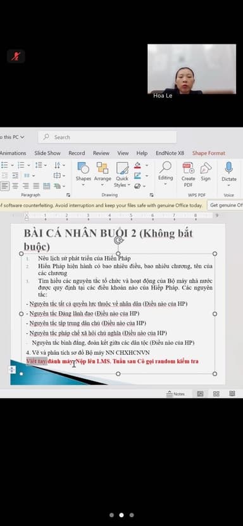Screen dimensions: 243x526
Task: Open the Slide Show tab
Action: pos(47,153)
